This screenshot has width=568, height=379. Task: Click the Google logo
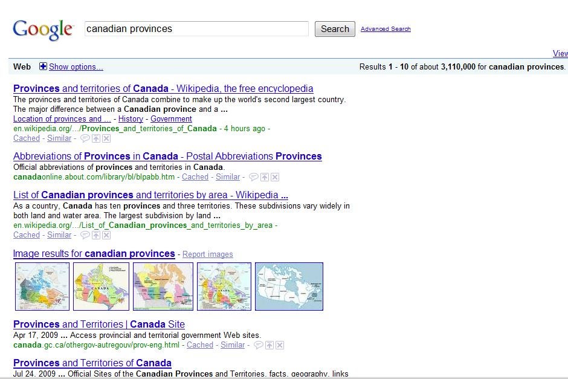43,30
